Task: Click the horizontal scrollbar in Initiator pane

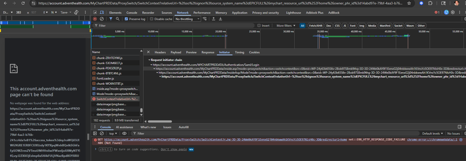Action: pos(160,121)
